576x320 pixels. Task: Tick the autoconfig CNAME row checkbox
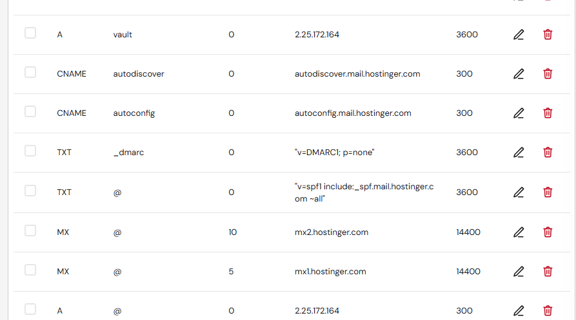point(30,111)
